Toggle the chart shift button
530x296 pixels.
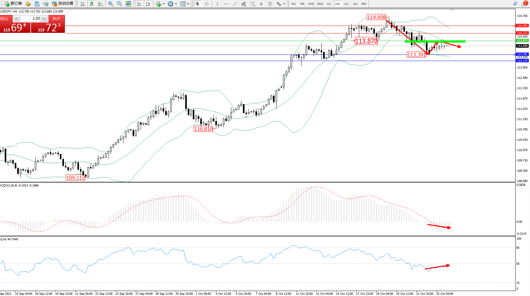[148, 4]
